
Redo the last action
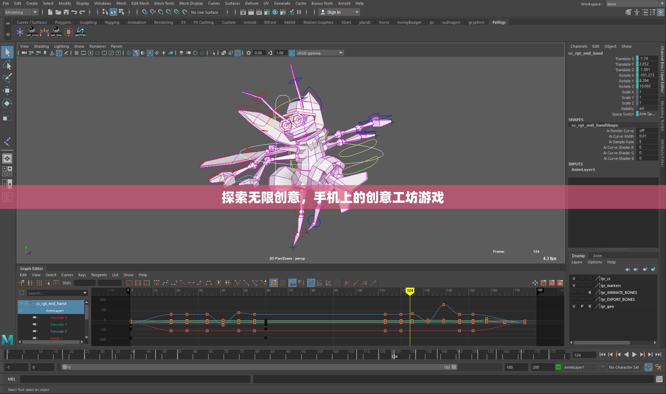82,12
